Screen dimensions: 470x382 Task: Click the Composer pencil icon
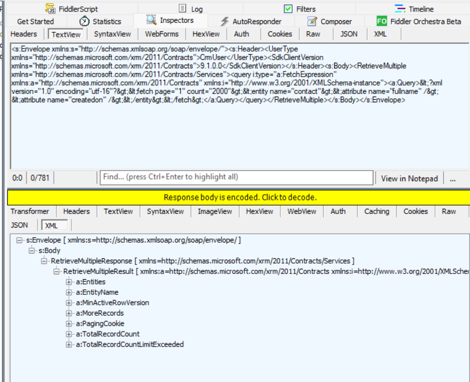tap(312, 21)
